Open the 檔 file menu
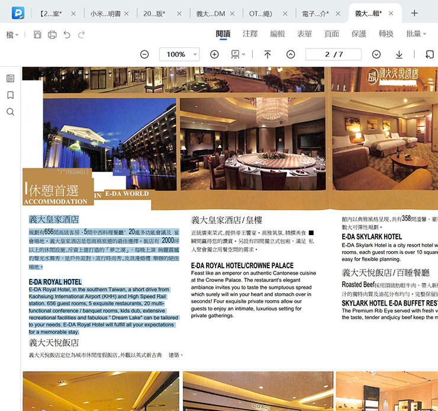 pos(12,35)
